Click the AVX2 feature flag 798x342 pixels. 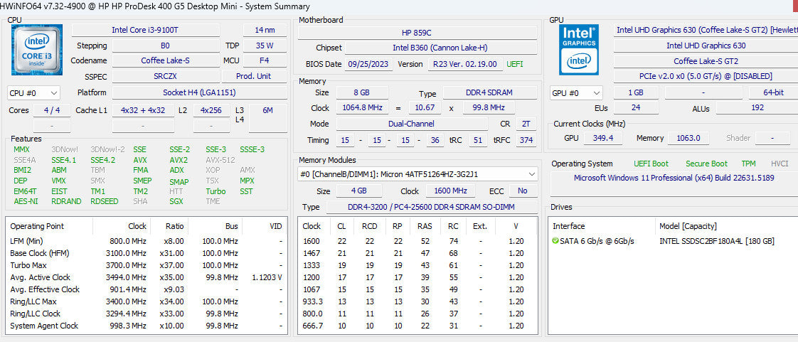[179, 160]
